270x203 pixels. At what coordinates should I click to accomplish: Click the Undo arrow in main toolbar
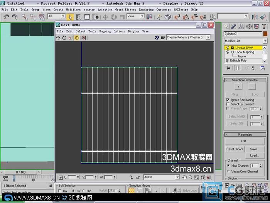[x=6, y=17]
